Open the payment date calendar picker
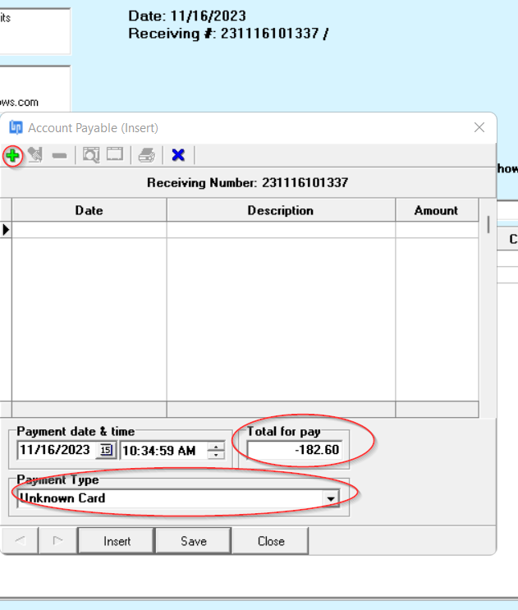 106,450
